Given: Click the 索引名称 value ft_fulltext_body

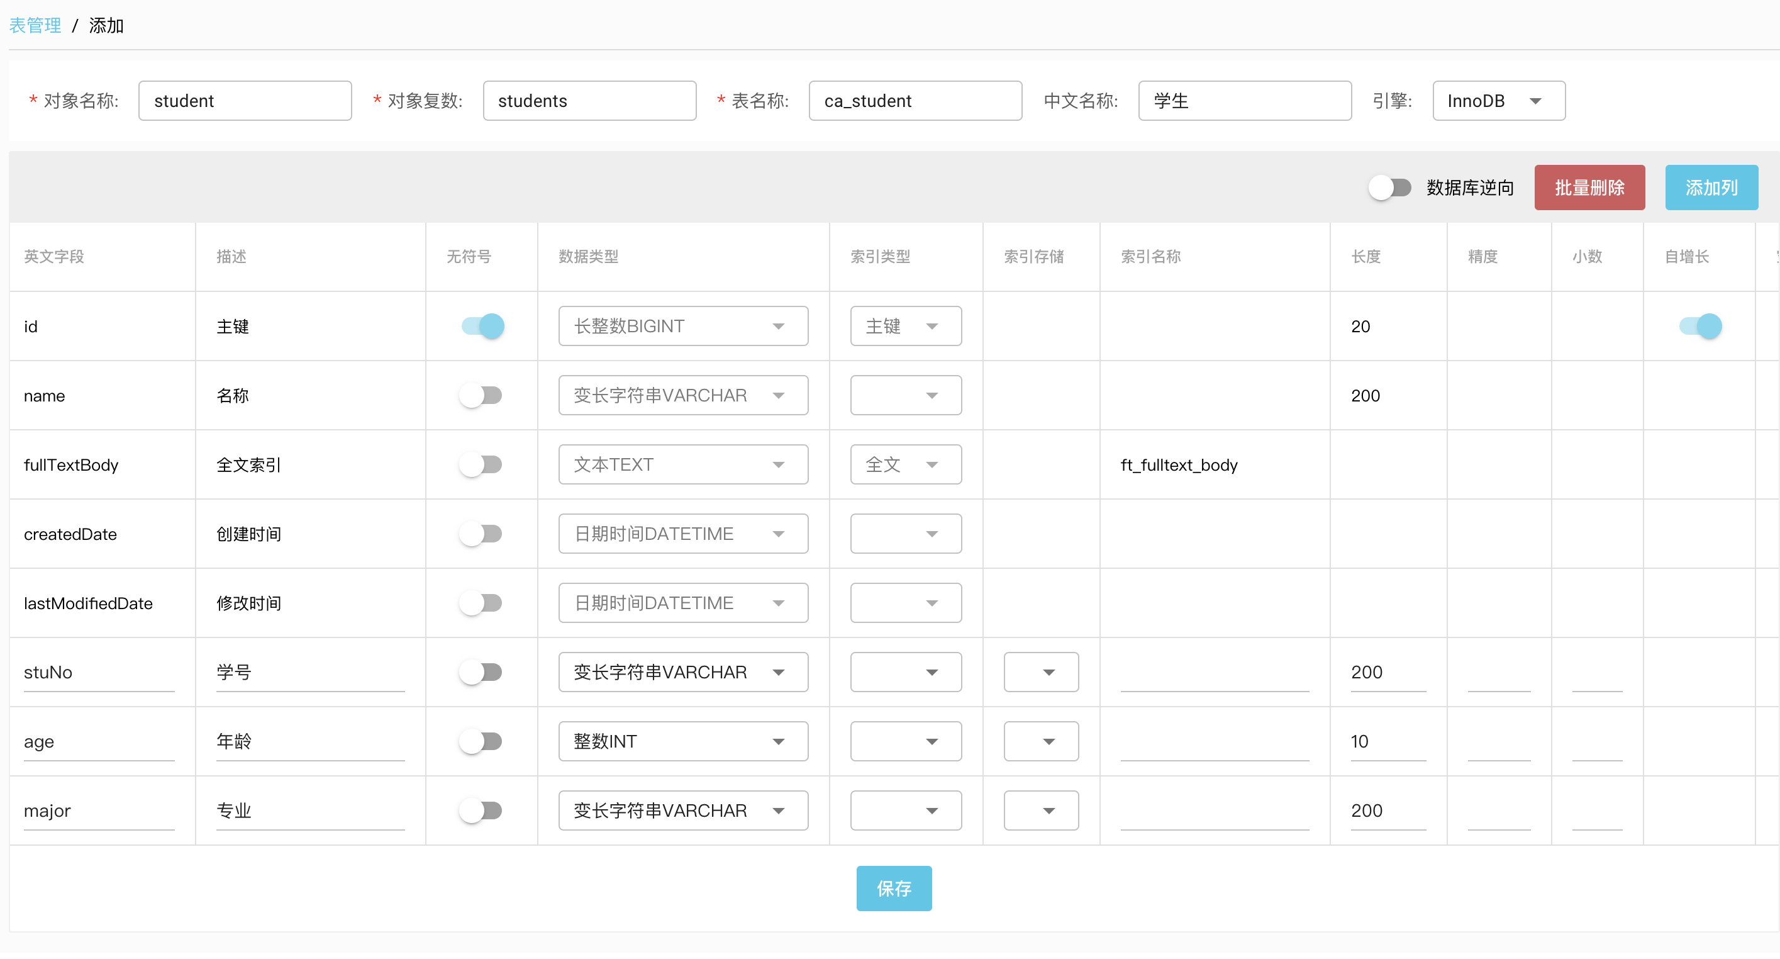Looking at the screenshot, I should pos(1179,464).
